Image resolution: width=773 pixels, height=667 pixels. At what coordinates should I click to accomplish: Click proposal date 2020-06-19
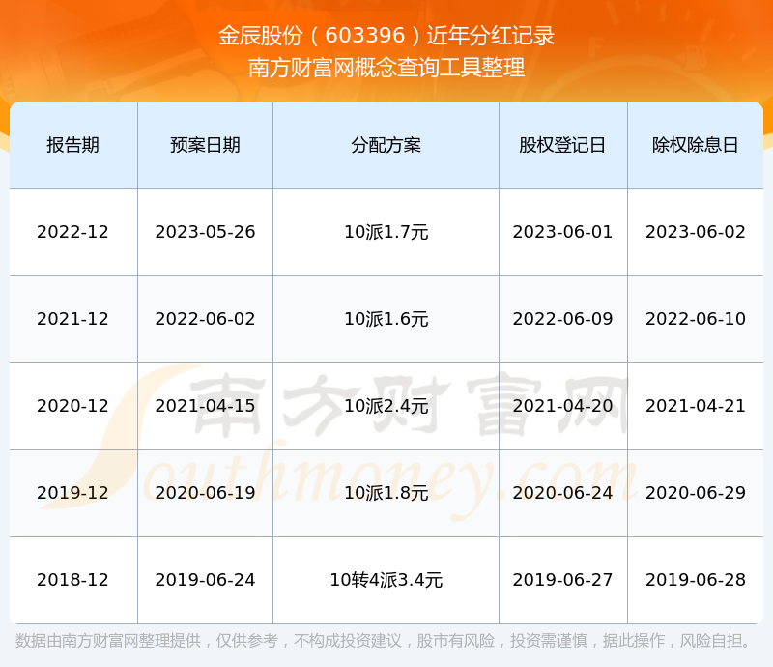tap(205, 492)
